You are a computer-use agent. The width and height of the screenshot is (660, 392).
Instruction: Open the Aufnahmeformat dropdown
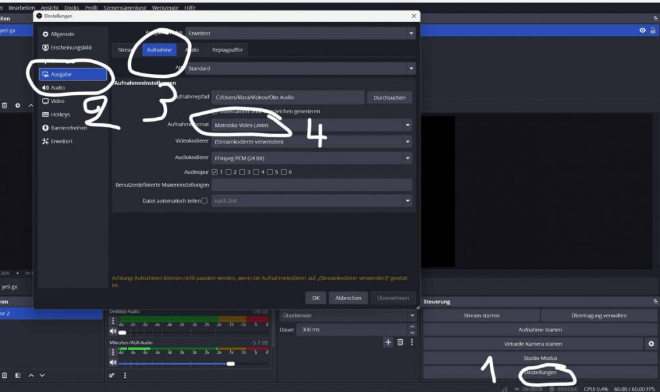pyautogui.click(x=408, y=126)
